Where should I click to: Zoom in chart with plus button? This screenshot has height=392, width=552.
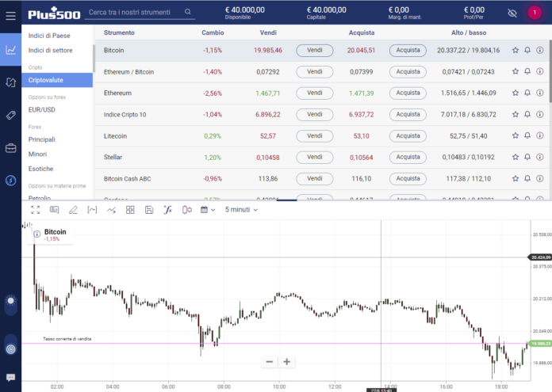pos(286,362)
